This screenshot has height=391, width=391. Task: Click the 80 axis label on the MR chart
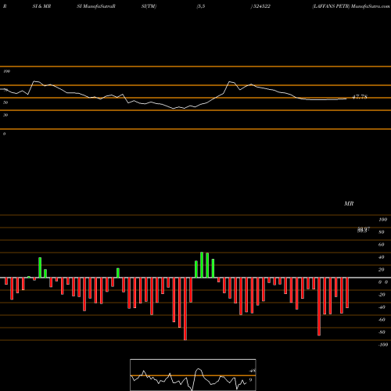tap(382, 232)
